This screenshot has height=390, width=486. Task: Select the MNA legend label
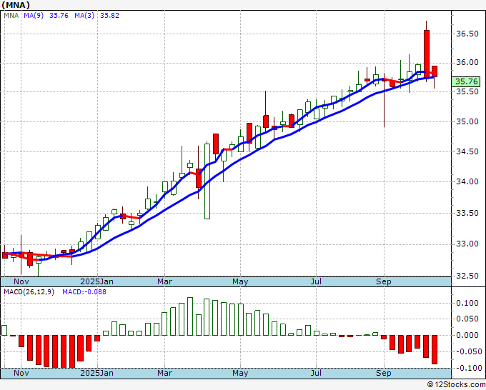pyautogui.click(x=11, y=16)
